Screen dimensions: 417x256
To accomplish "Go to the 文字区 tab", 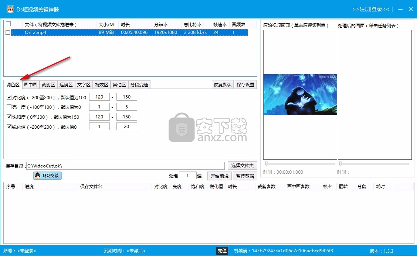I will [x=84, y=84].
